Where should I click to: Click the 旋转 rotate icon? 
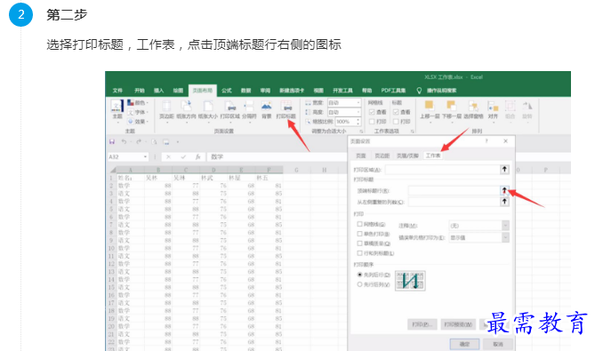point(527,110)
